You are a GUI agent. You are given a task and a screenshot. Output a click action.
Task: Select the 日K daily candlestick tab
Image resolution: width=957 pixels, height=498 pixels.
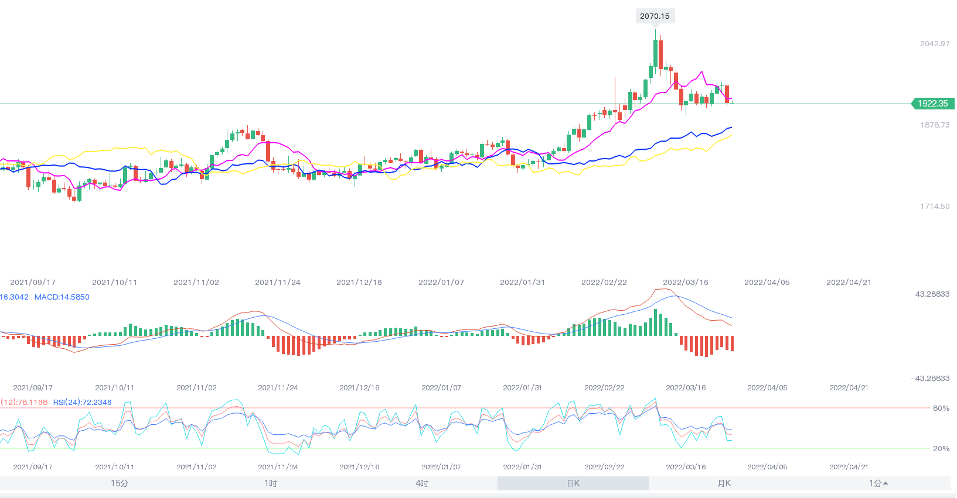pos(573,483)
